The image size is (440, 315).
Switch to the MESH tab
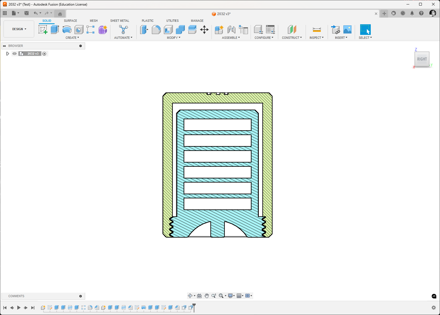click(94, 21)
